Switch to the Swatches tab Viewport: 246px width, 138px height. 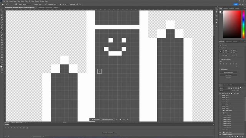tap(226, 8)
